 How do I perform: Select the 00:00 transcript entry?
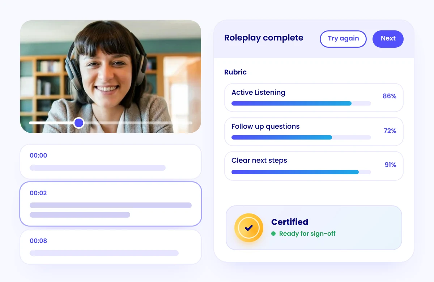coord(111,162)
